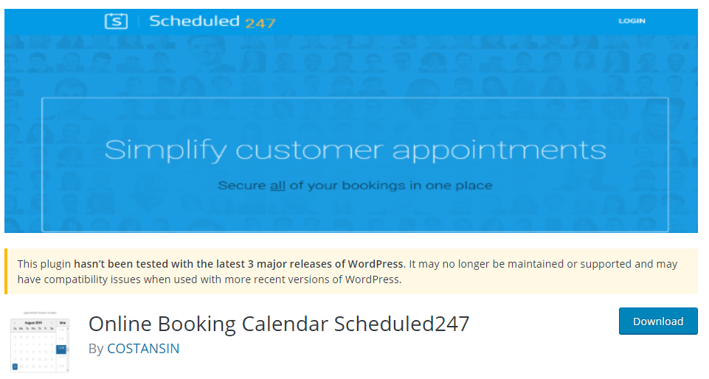This screenshot has width=709, height=379.
Task: Click the outlined box in blue banner
Action: pyautogui.click(x=355, y=165)
